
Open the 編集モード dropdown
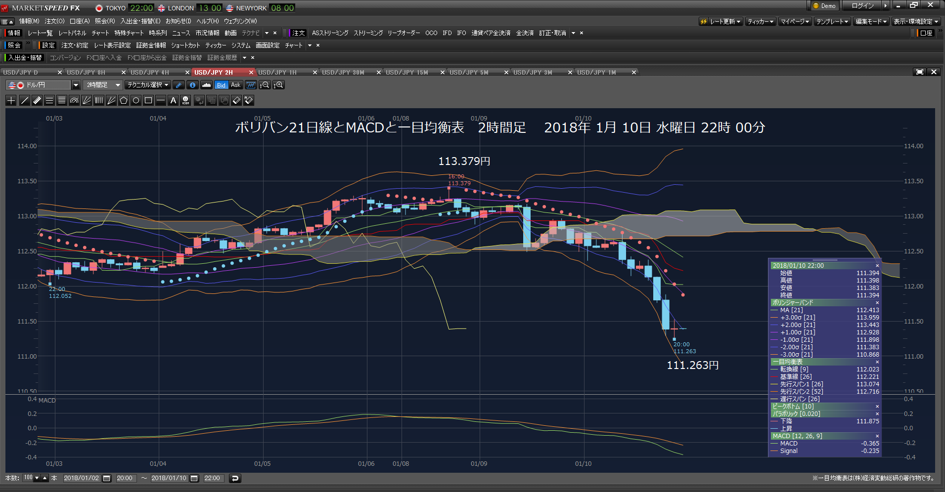(871, 21)
